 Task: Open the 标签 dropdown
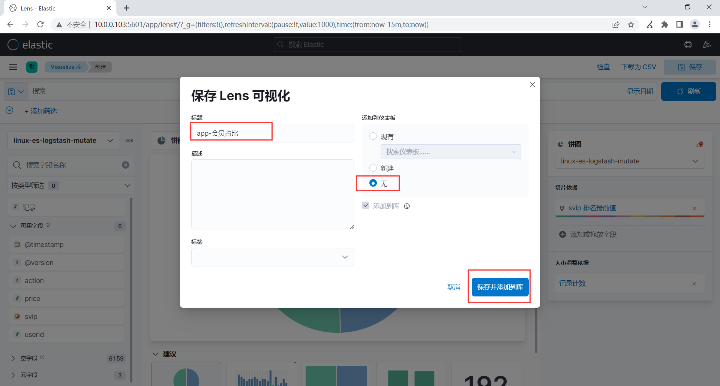coord(273,257)
